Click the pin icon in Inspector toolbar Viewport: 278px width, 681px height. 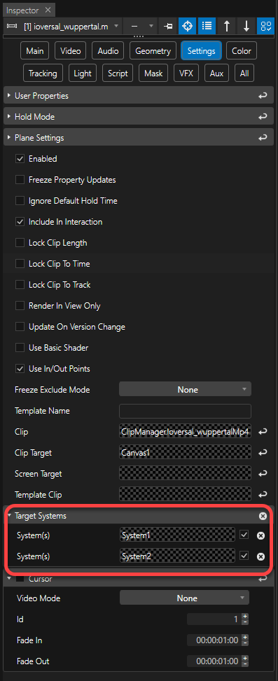click(167, 26)
